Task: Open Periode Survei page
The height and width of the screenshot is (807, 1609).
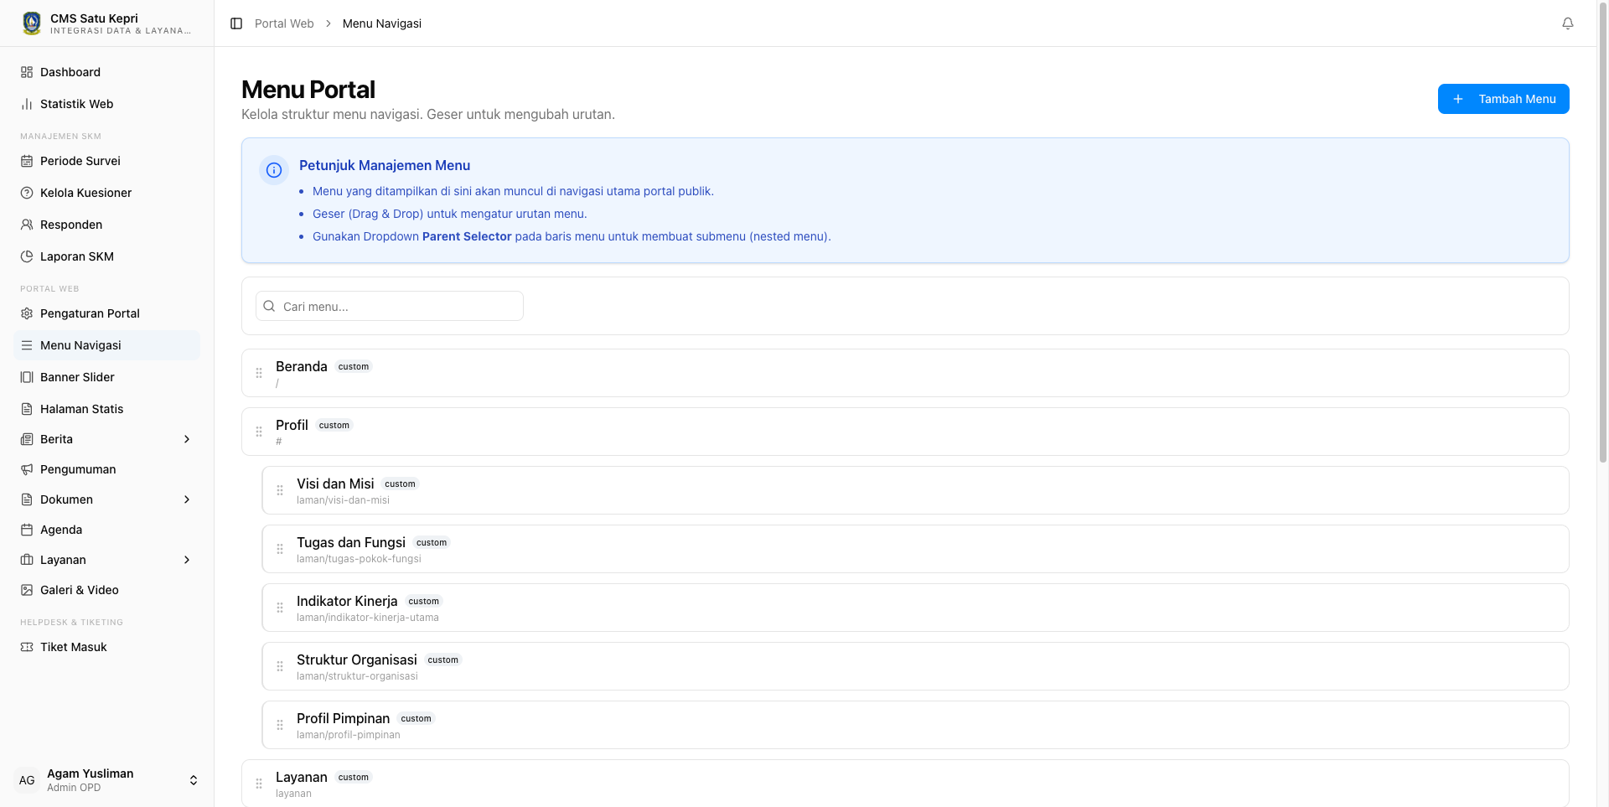Action: pos(106,161)
